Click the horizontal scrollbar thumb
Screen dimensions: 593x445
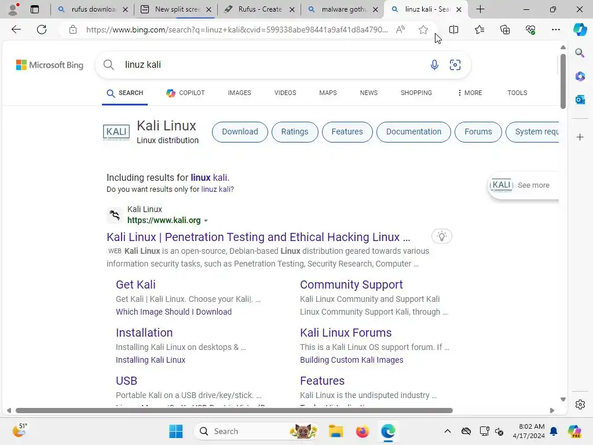click(x=234, y=411)
